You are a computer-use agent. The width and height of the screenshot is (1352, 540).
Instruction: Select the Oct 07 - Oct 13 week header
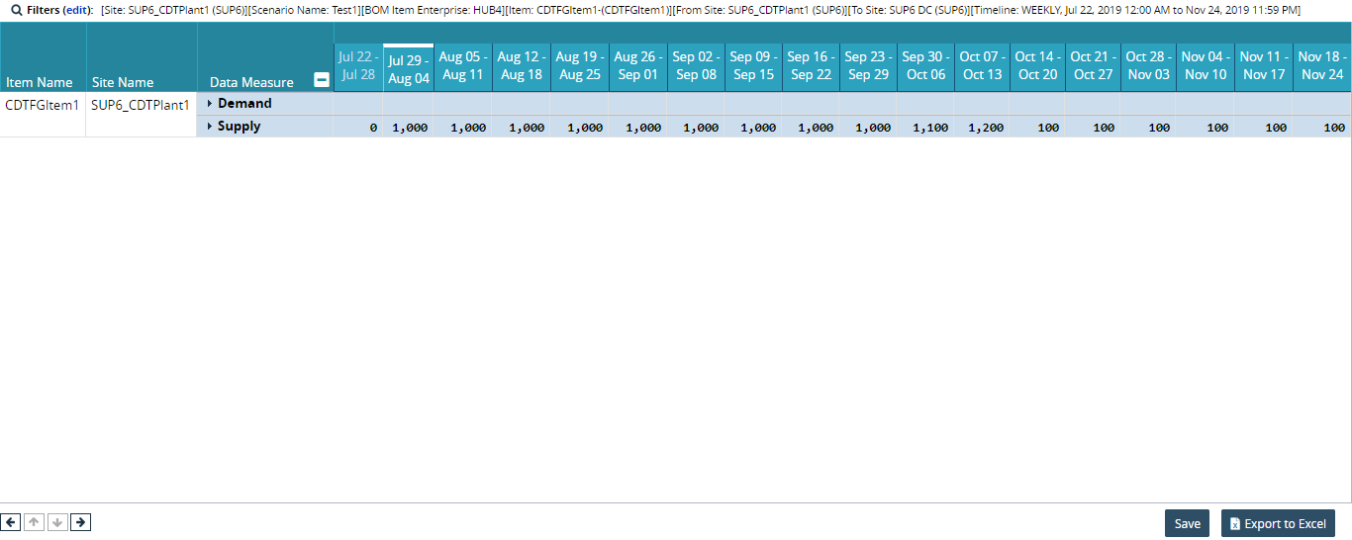[x=982, y=66]
